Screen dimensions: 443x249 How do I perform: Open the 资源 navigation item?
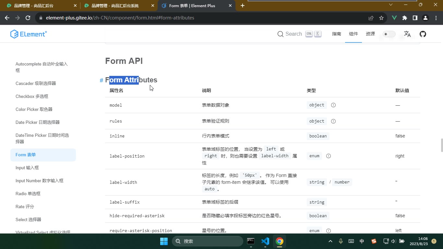[370, 34]
